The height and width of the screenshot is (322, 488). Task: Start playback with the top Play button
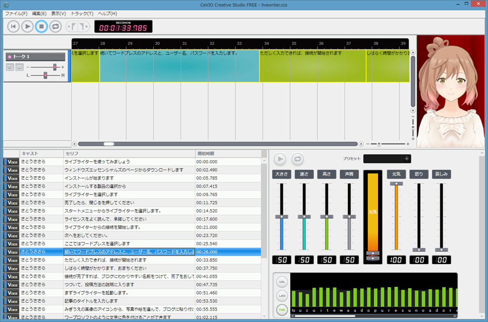click(x=27, y=27)
